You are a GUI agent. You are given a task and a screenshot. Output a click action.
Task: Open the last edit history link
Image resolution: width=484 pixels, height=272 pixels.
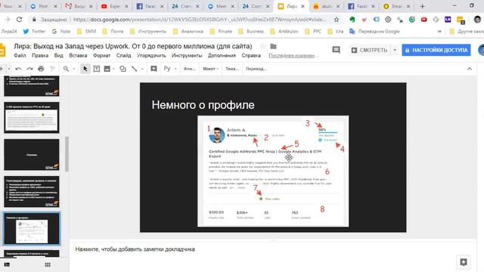tap(292, 55)
